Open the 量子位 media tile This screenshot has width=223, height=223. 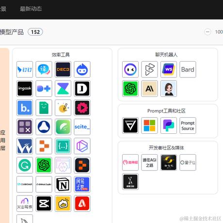[188, 162]
